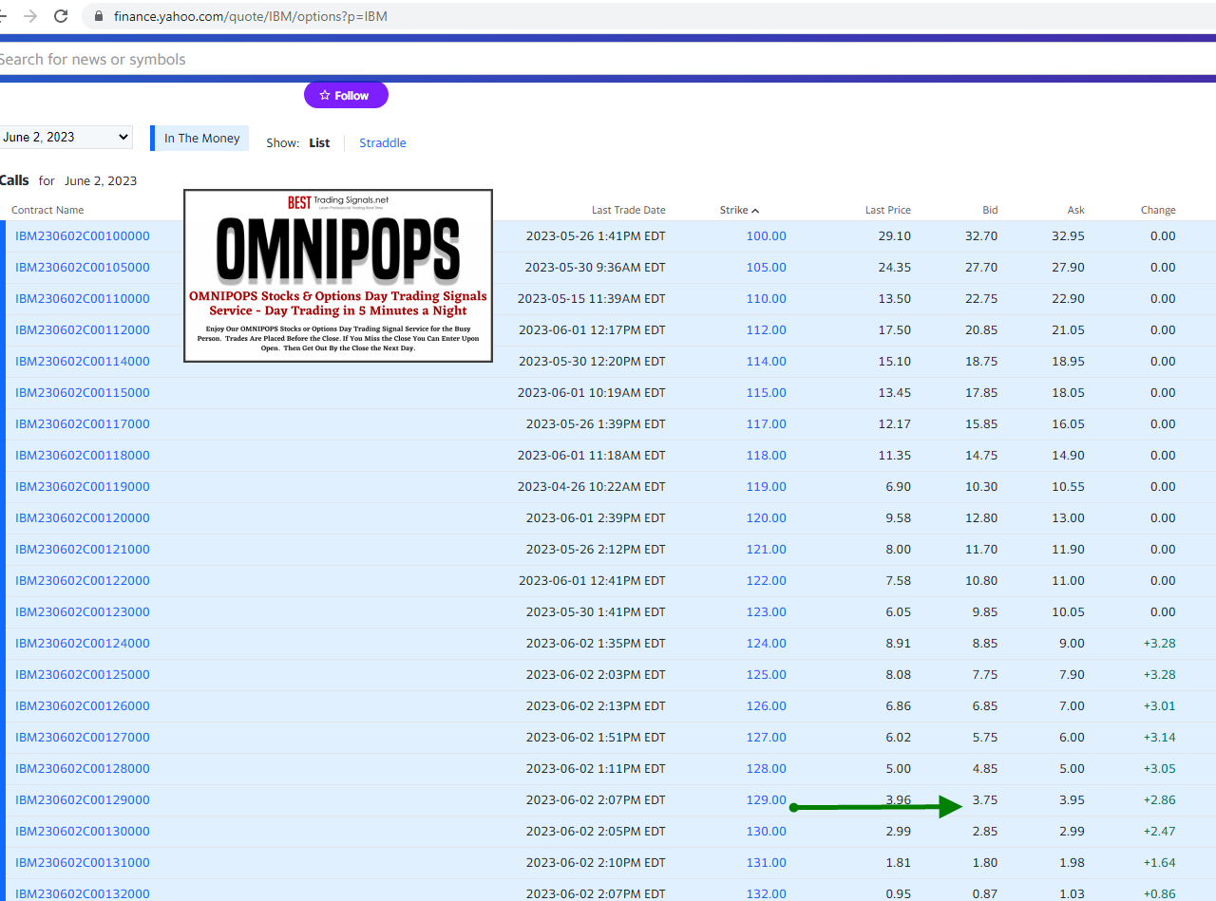Focus the address bar showing finance.yahoo.com URL
The image size is (1216, 901).
tap(250, 16)
